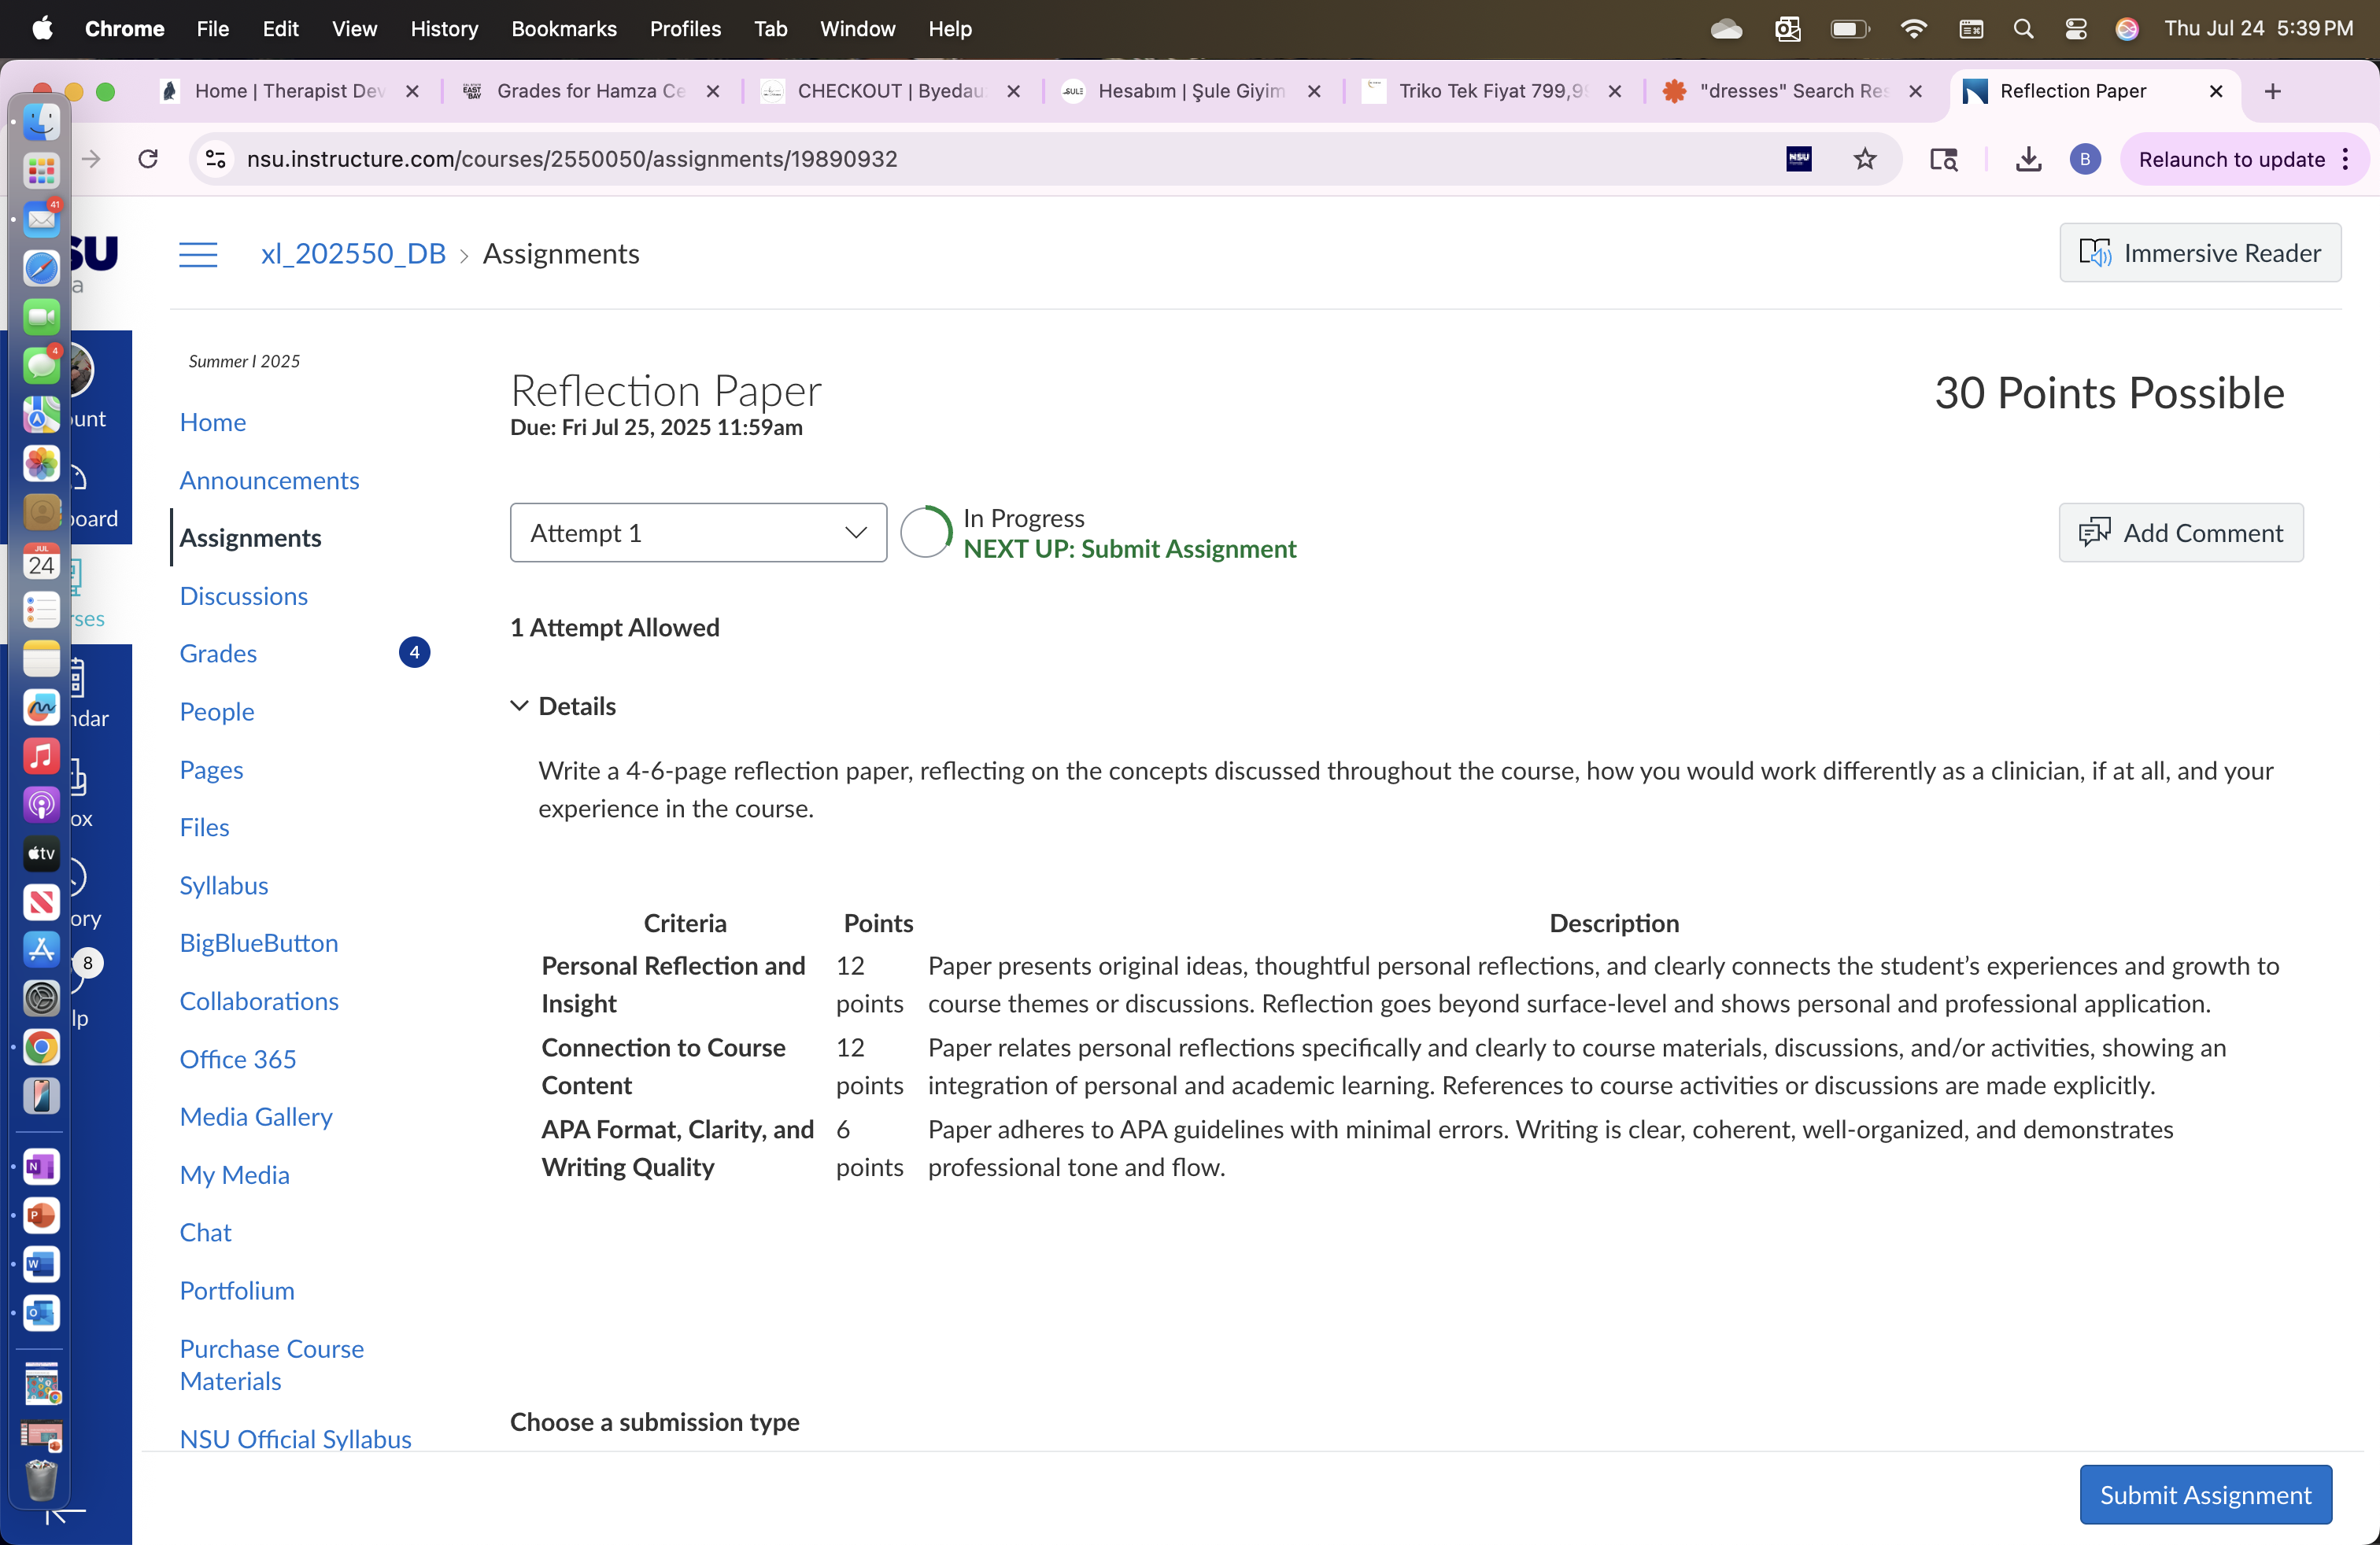Close the Reflection Paper tab
This screenshot has width=2380, height=1545.
[x=2216, y=91]
